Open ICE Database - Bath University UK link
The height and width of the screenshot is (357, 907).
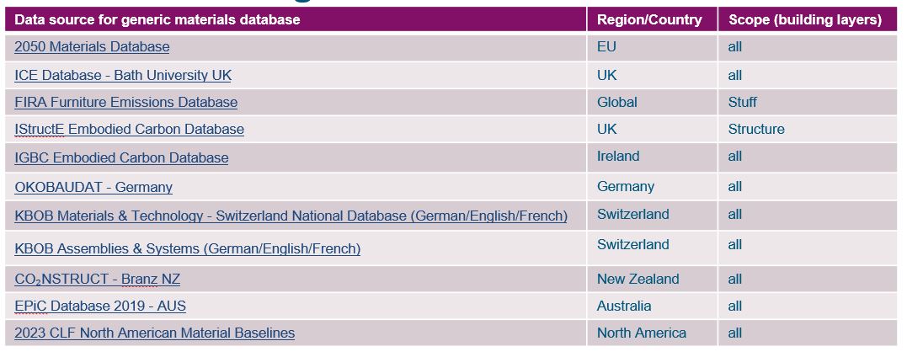click(123, 75)
